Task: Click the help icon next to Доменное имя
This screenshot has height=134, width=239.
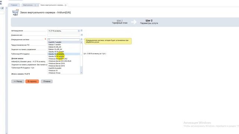Action: point(81,35)
